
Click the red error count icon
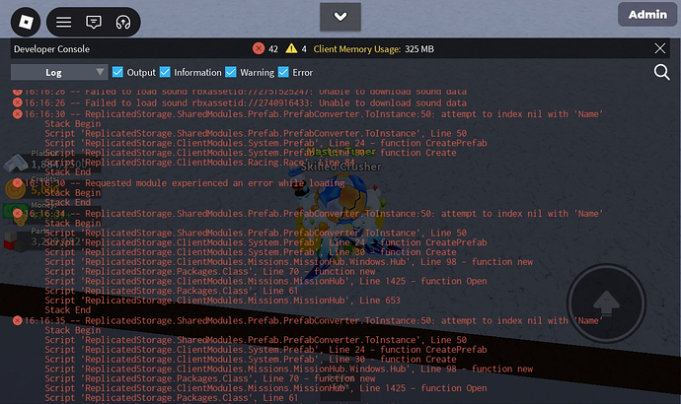click(259, 48)
